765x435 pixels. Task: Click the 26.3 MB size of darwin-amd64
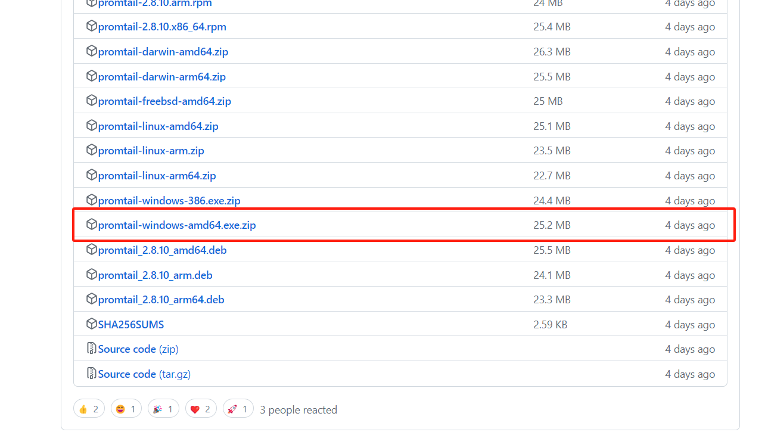click(x=552, y=52)
